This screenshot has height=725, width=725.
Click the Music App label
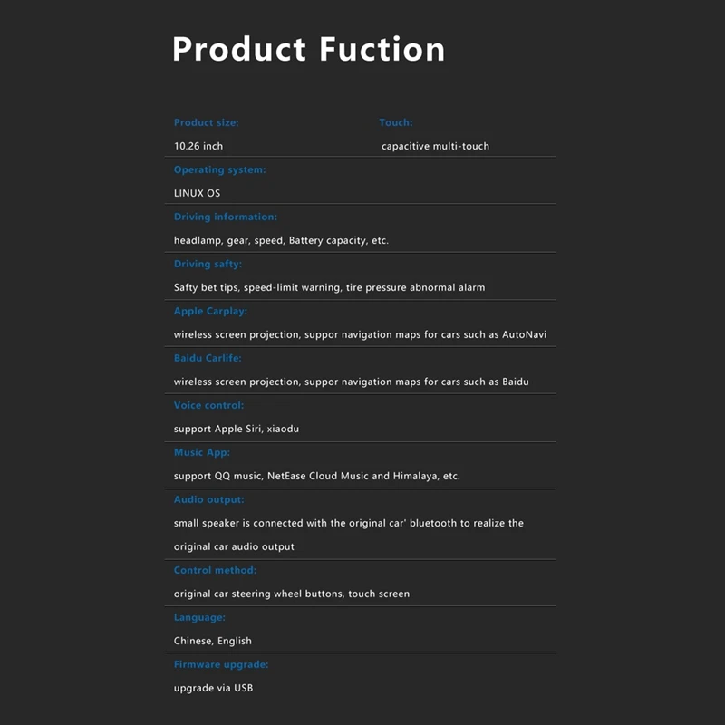click(x=202, y=452)
